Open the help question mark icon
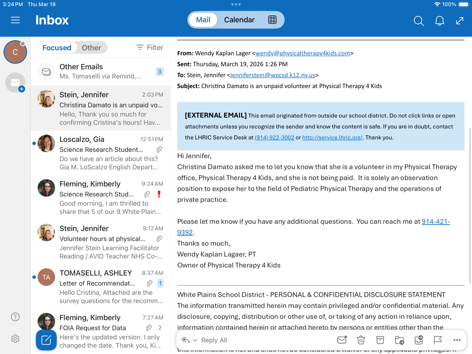 point(15,317)
